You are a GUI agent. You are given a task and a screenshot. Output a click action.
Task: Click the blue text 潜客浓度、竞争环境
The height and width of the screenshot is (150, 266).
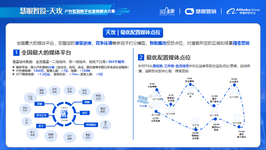pyautogui.click(x=94, y=43)
